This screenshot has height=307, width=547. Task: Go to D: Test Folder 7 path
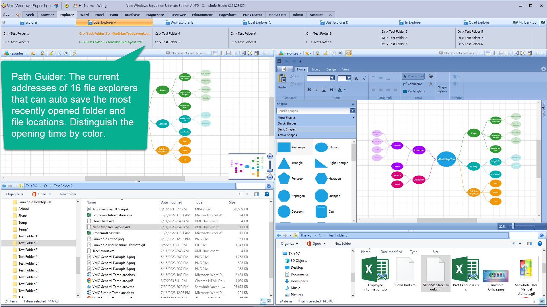coord(470,38)
